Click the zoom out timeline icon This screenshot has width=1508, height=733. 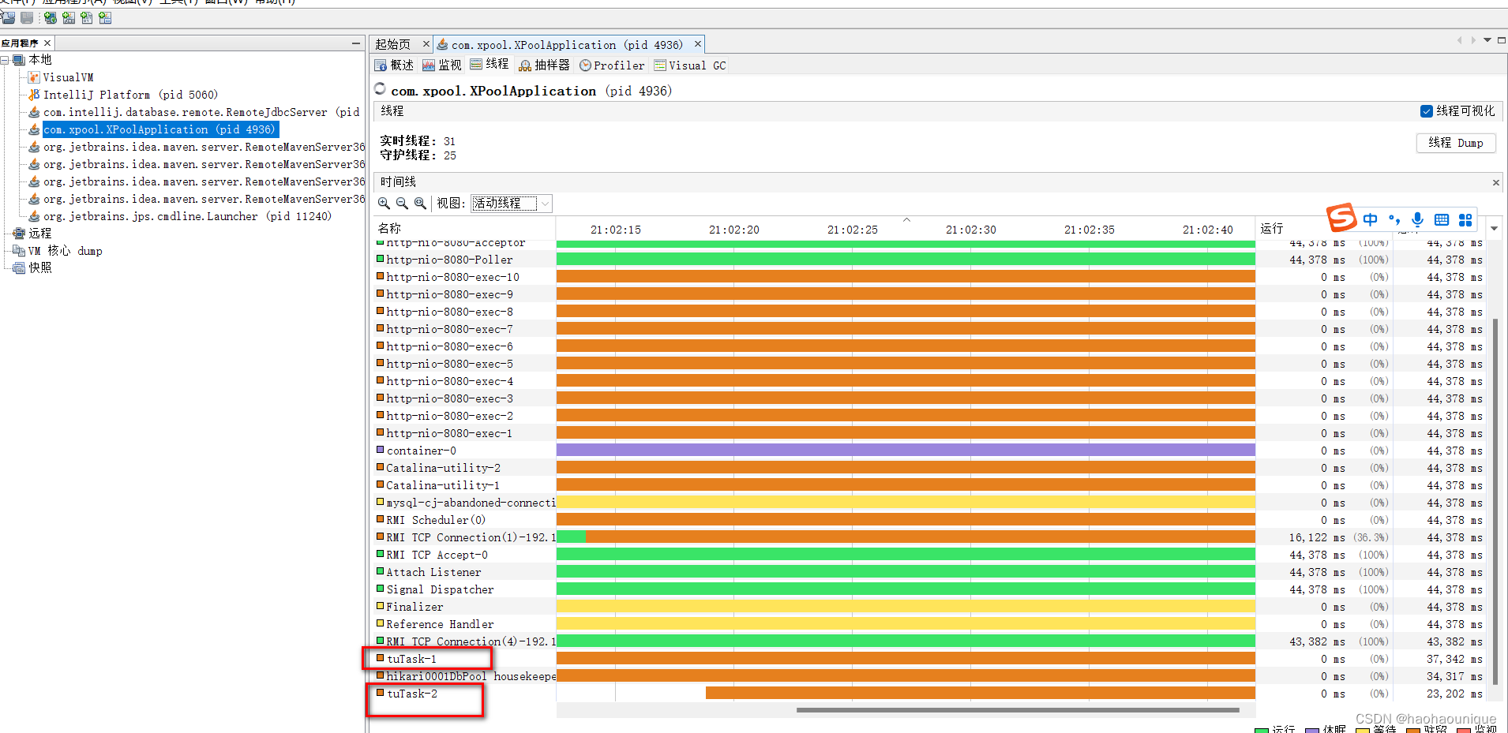click(x=402, y=204)
